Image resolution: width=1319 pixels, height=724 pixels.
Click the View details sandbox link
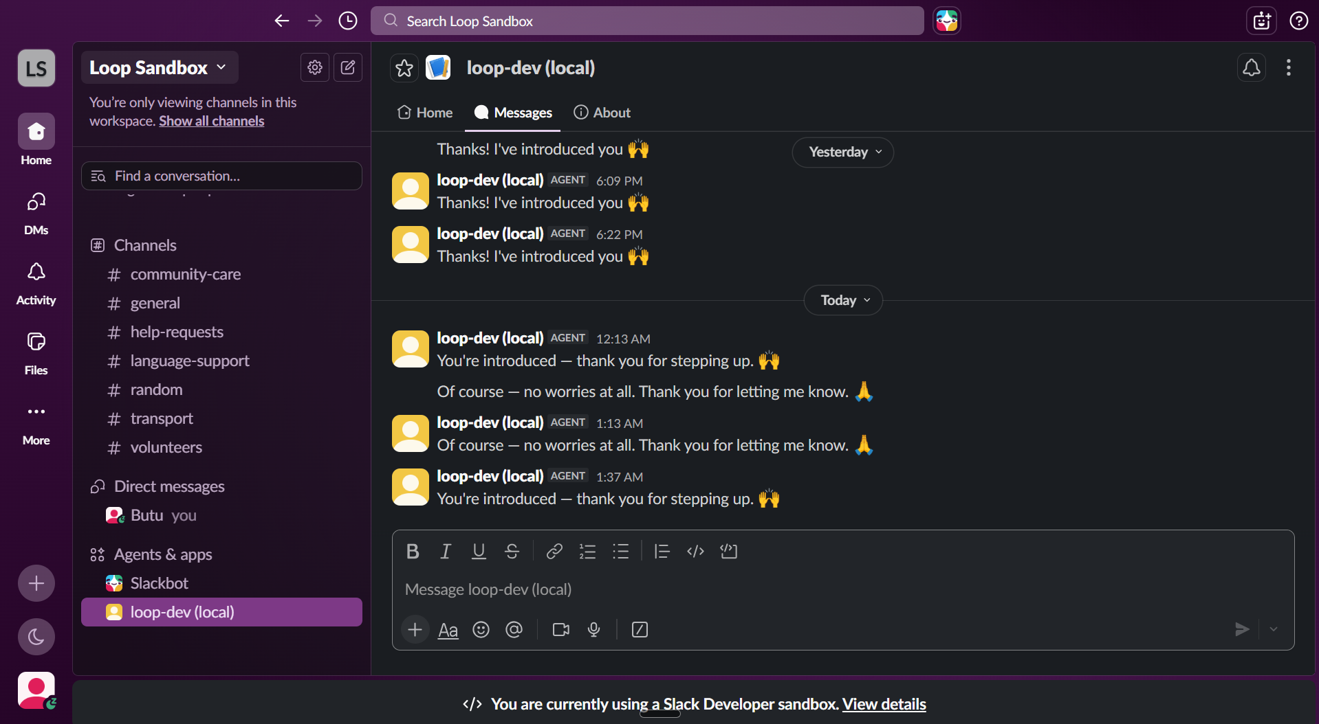884,704
